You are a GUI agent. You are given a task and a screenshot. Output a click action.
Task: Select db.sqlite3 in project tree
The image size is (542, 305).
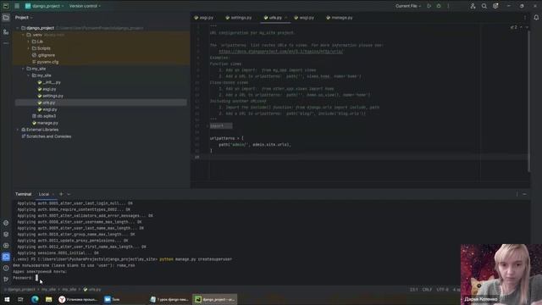pos(44,116)
